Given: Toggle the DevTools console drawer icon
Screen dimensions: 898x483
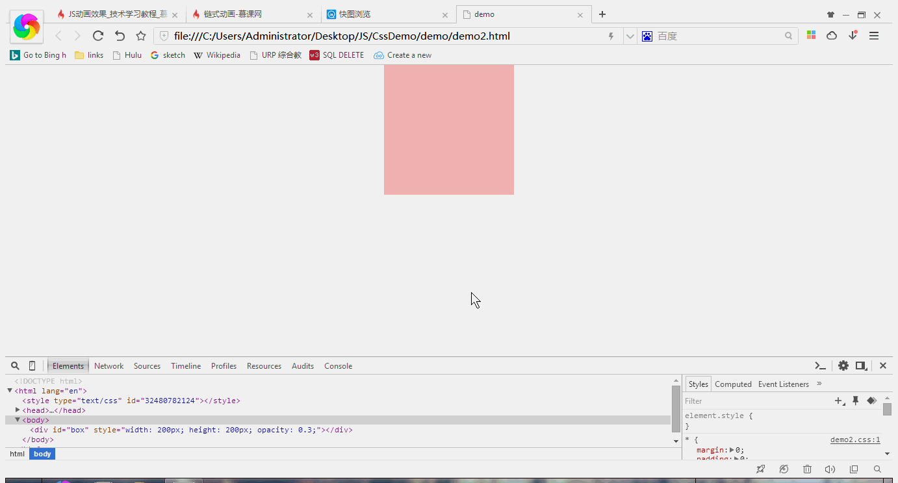Looking at the screenshot, I should pyautogui.click(x=821, y=365).
